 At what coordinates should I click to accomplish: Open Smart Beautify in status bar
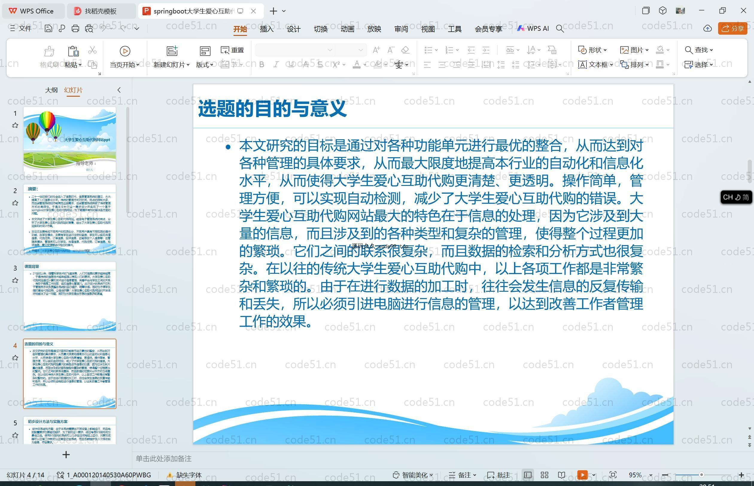413,475
